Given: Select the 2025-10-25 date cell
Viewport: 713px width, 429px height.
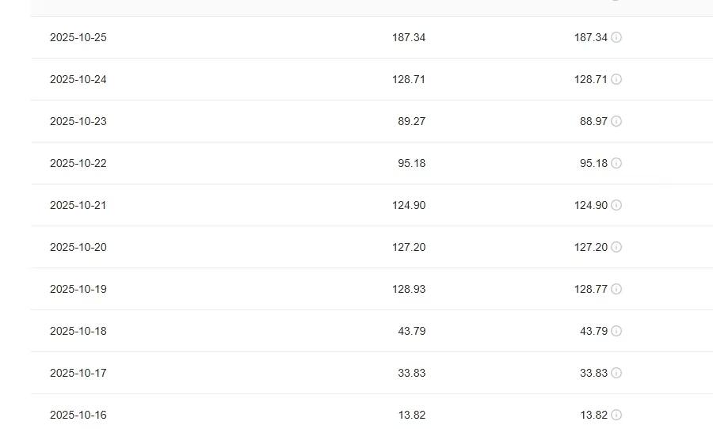Looking at the screenshot, I should click(x=78, y=37).
